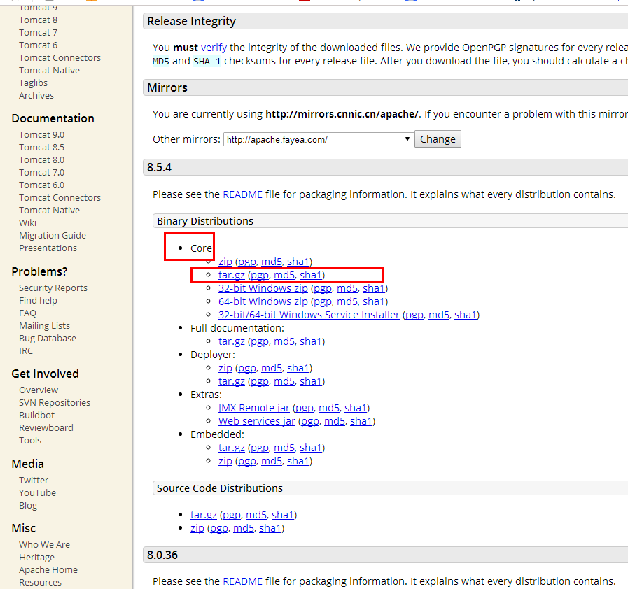
Task: Open the Migration Guide link
Action: [x=53, y=236]
